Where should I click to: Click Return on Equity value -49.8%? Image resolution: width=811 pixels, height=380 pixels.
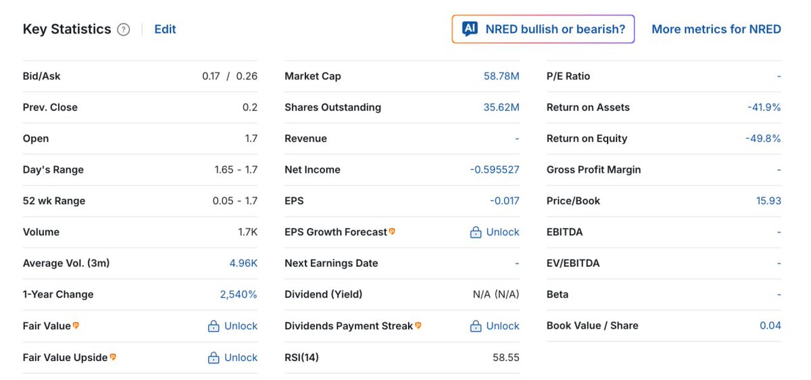[x=763, y=138]
